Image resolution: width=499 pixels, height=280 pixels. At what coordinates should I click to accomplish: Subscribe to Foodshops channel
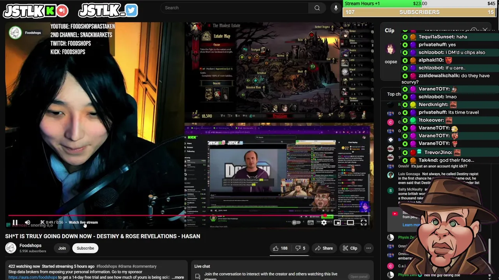[x=85, y=248]
